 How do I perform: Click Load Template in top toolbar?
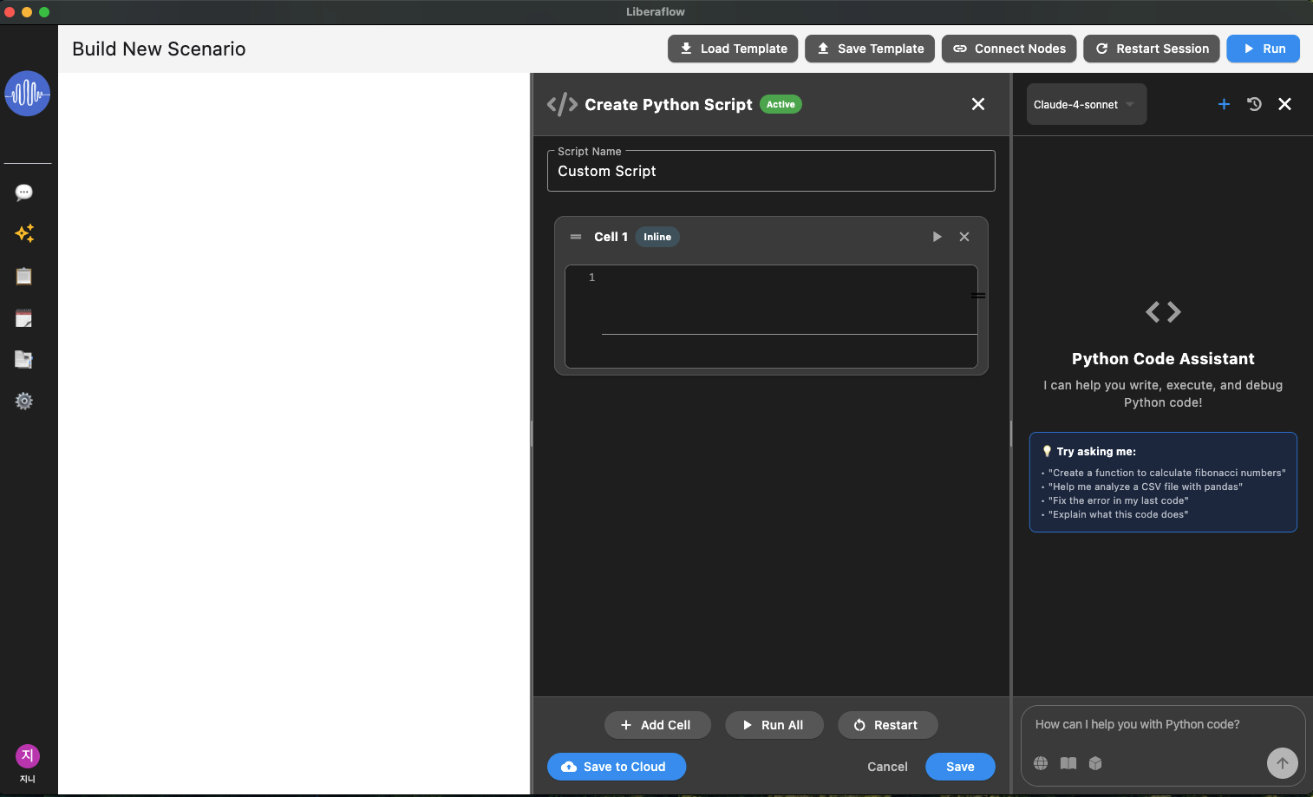[x=733, y=49]
